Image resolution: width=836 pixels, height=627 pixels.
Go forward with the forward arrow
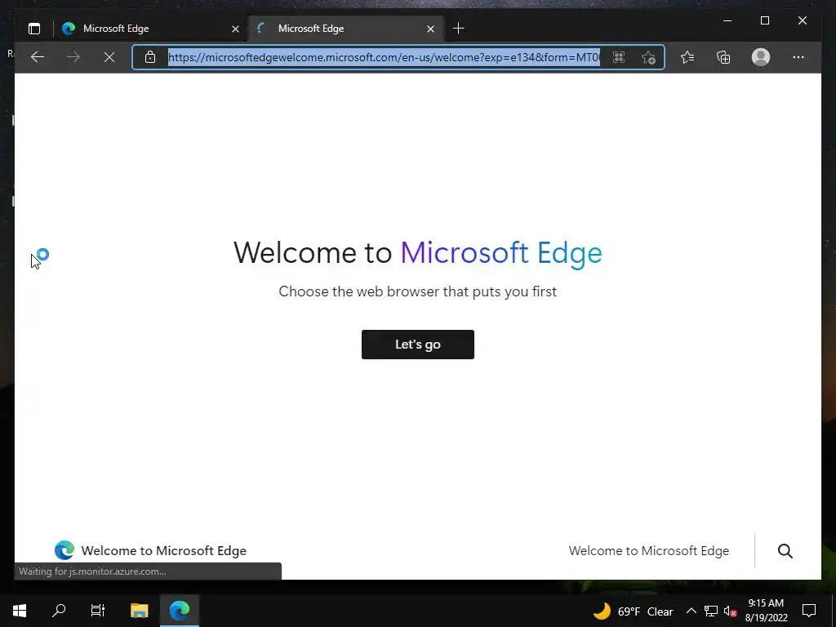pos(73,57)
